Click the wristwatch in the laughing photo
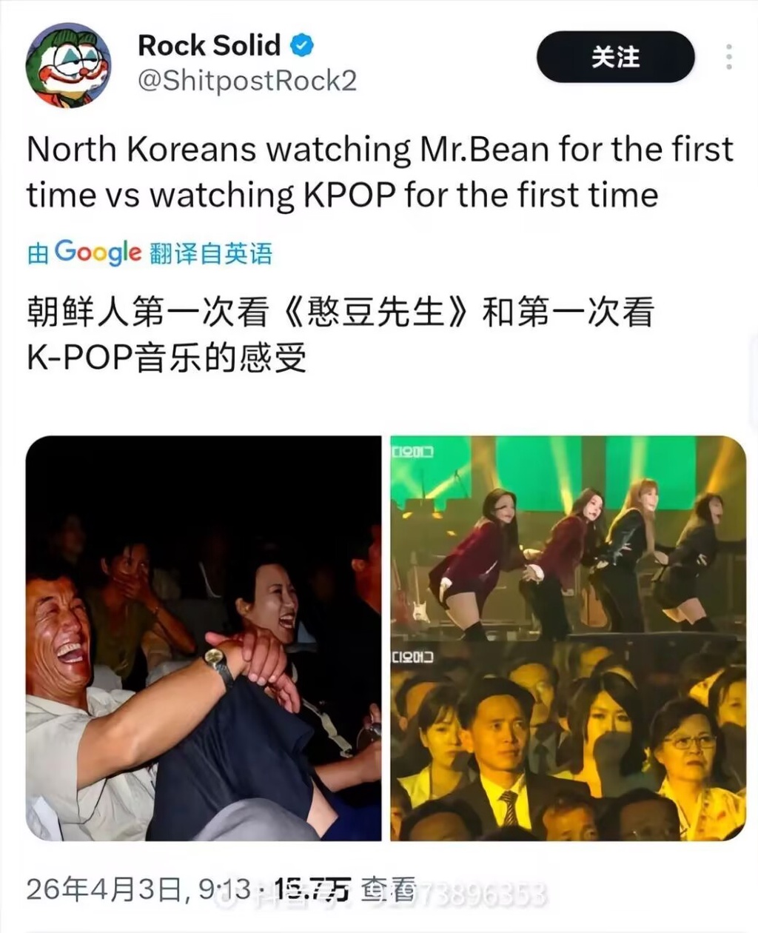The width and height of the screenshot is (758, 933). [x=219, y=663]
